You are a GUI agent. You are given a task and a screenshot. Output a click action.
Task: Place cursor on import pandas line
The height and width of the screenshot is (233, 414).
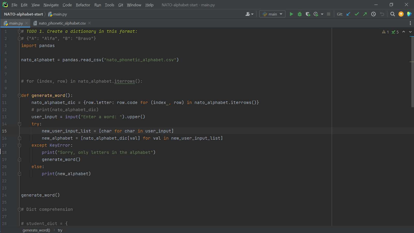(x=38, y=46)
